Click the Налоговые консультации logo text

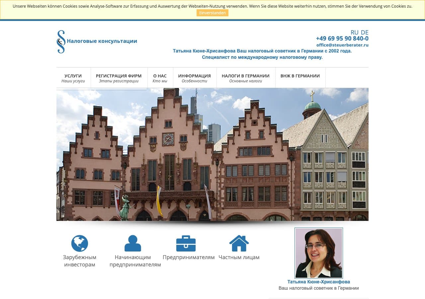click(x=102, y=41)
